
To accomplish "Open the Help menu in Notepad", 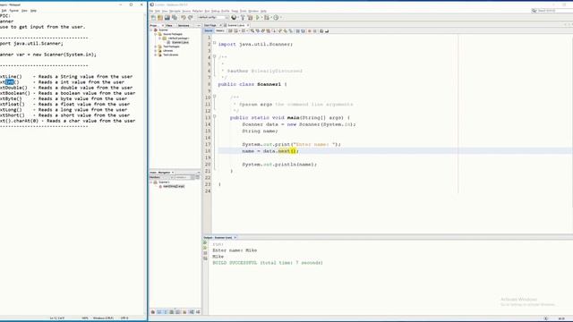I will (x=33, y=11).
